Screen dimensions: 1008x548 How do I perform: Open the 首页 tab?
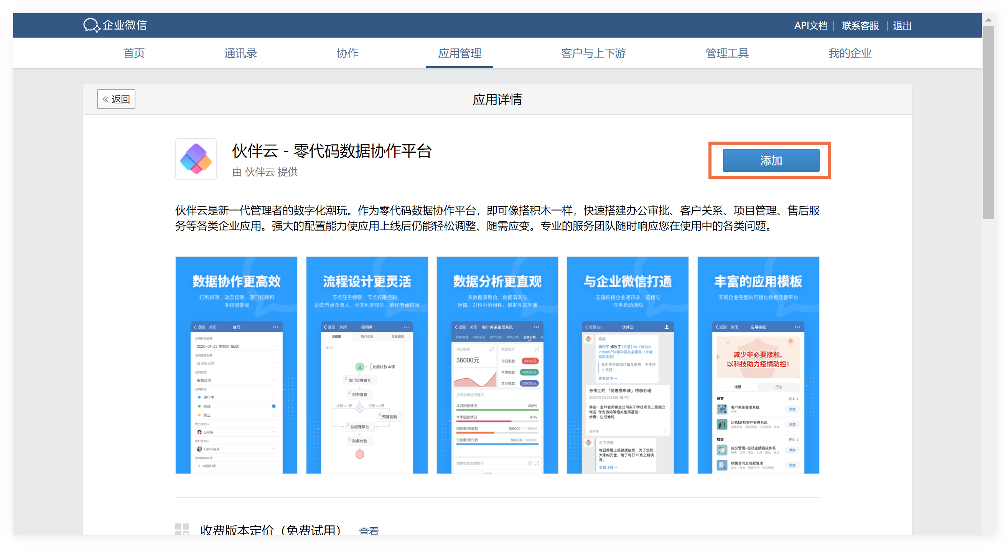point(134,53)
